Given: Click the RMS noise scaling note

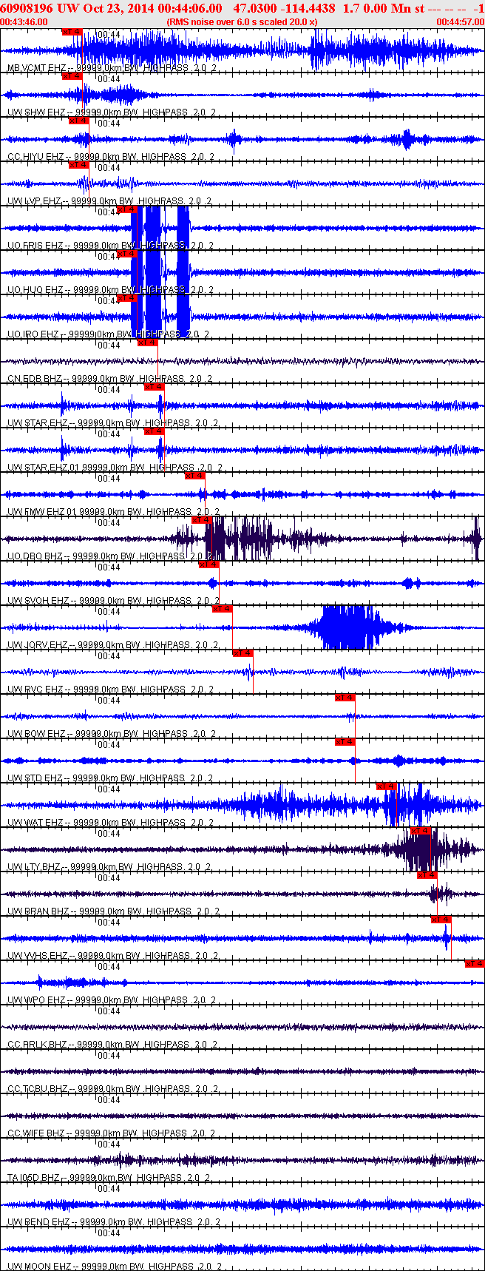Looking at the screenshot, I should click(x=242, y=22).
